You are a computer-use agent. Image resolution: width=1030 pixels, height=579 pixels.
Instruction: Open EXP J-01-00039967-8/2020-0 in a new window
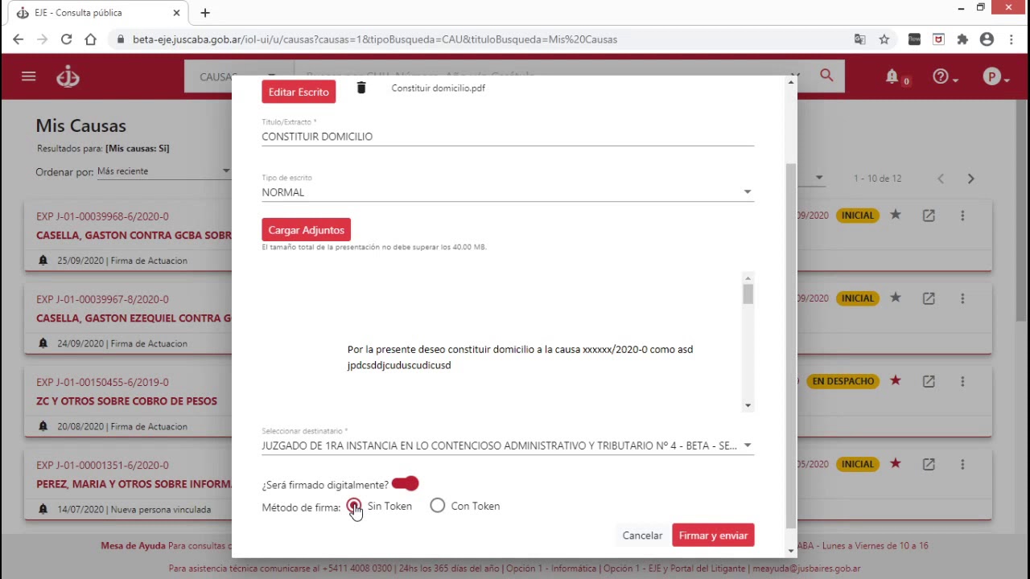point(929,298)
